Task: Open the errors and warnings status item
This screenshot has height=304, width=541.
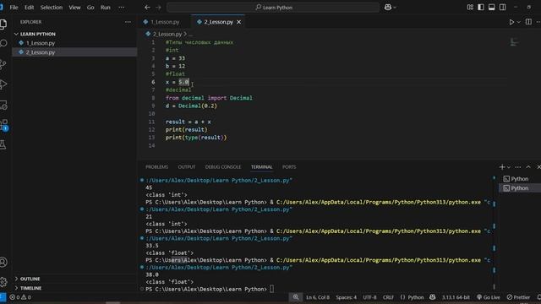Action: coord(20,297)
